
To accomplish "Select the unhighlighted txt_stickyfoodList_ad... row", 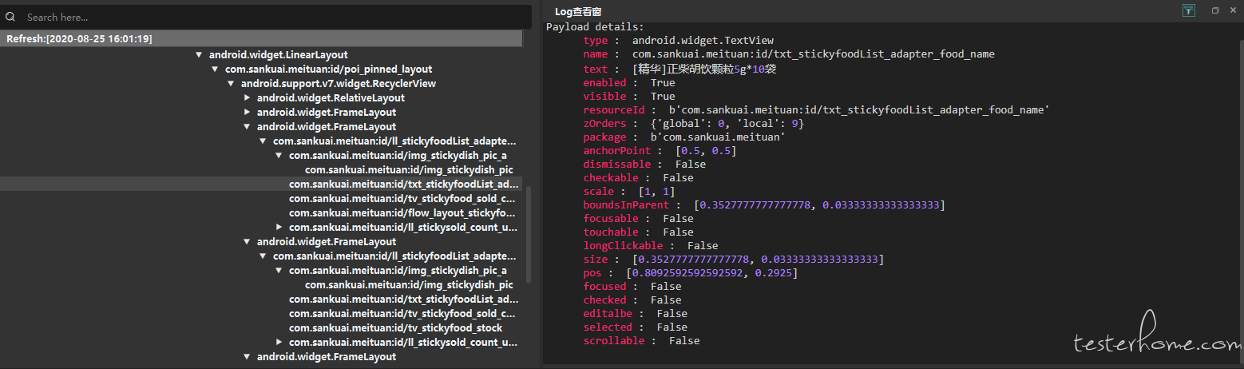I will click(x=403, y=300).
